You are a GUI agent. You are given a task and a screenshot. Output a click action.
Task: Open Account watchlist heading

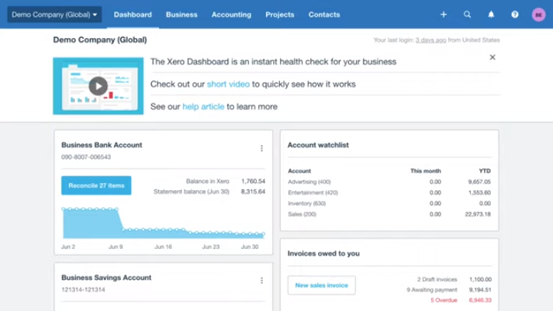point(318,145)
